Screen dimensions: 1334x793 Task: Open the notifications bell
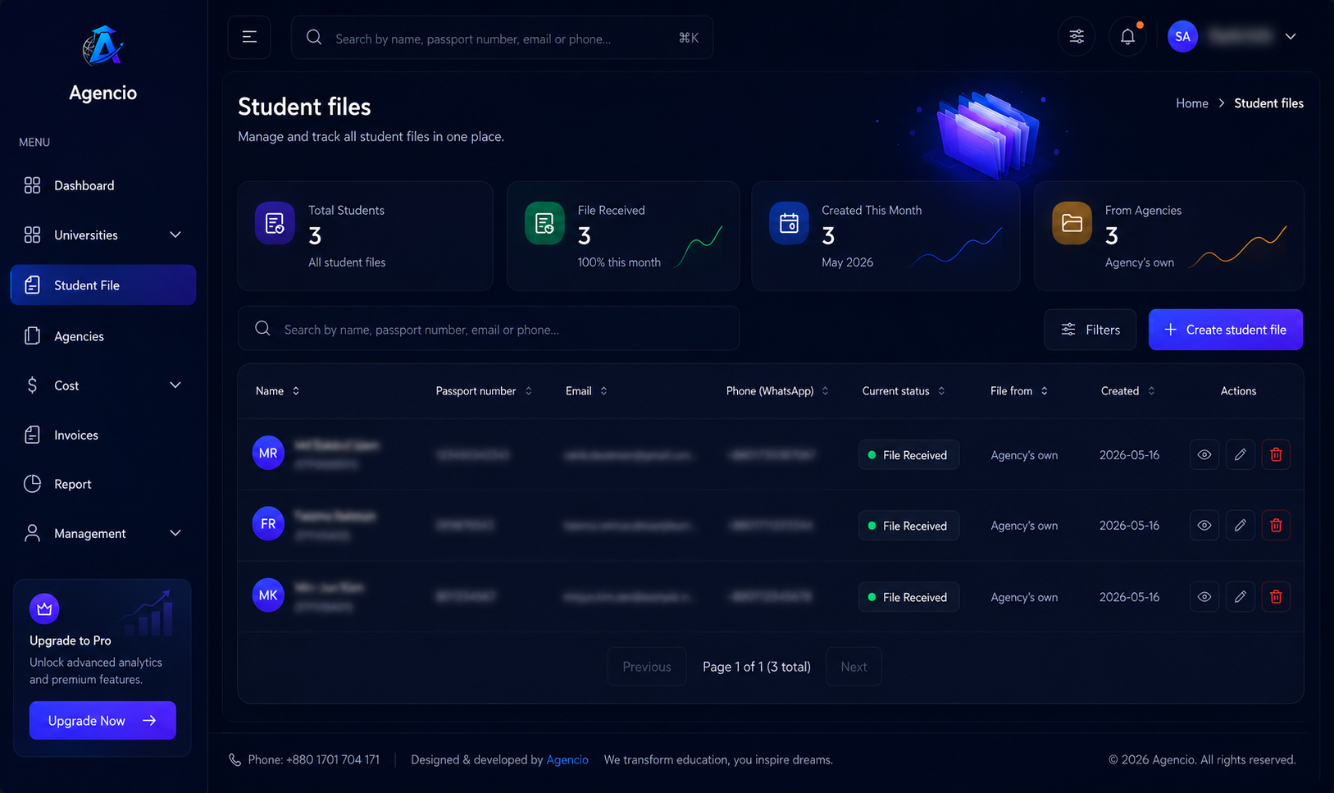(1127, 37)
